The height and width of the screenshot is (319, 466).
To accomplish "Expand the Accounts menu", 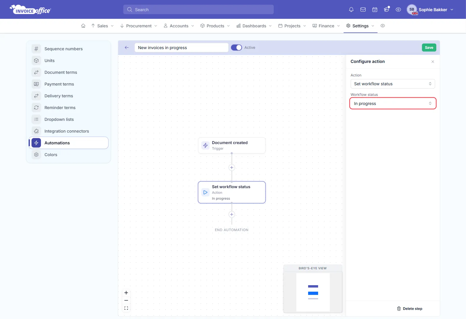I will 179,26.
